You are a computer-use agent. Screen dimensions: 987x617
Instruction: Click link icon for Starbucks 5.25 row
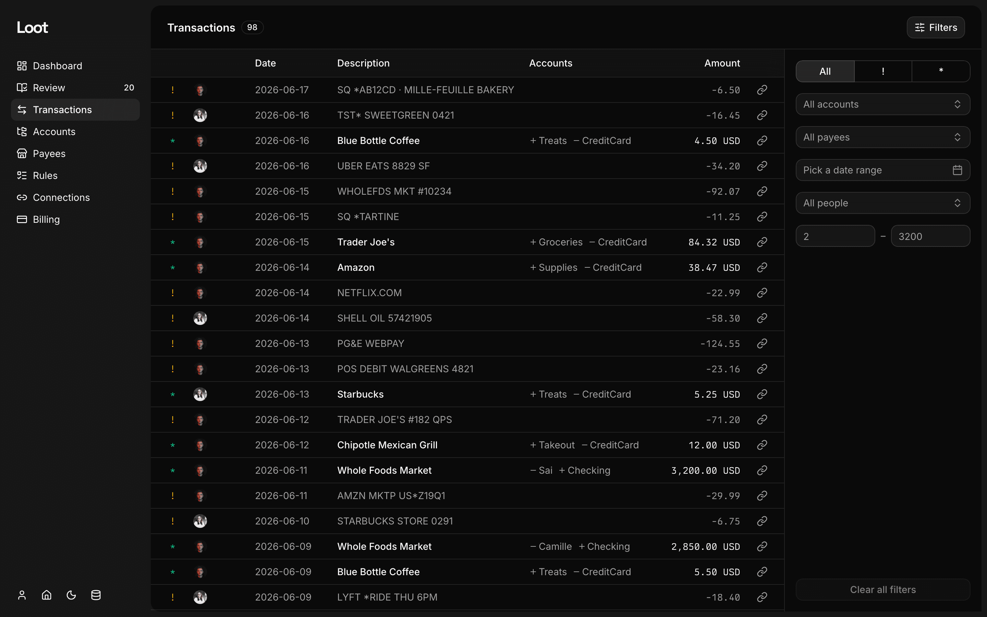click(x=762, y=394)
